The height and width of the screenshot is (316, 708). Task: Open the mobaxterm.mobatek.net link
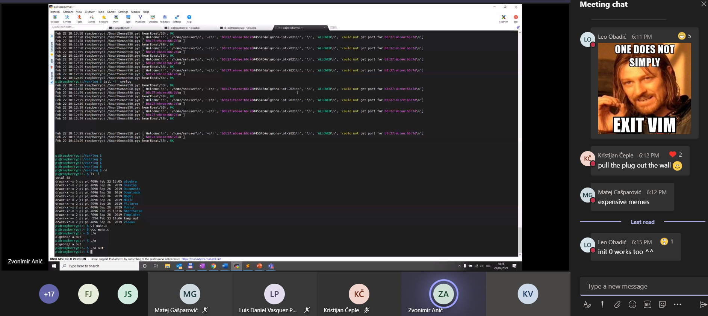pyautogui.click(x=201, y=259)
